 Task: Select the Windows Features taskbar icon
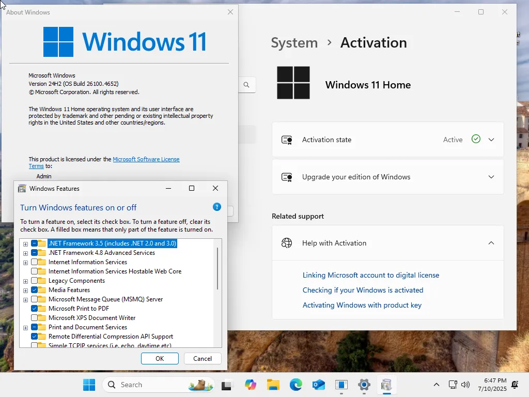pyautogui.click(x=386, y=385)
